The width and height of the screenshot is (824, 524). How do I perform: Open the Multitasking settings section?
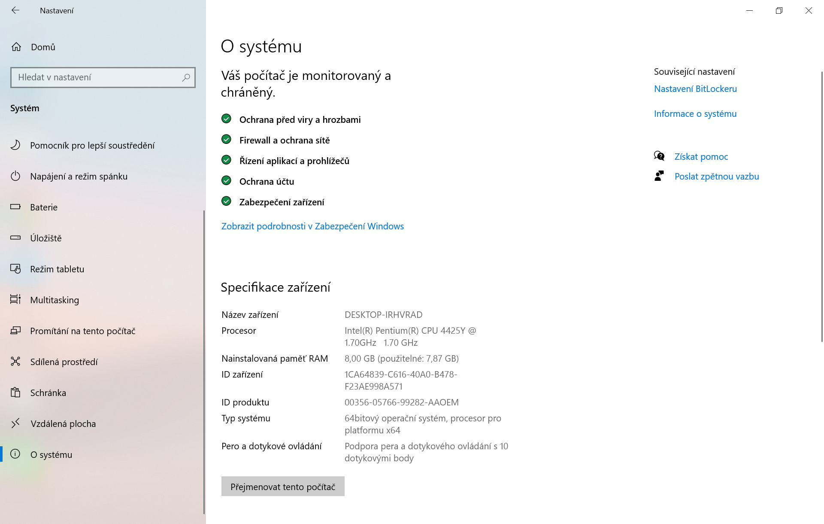(x=54, y=300)
